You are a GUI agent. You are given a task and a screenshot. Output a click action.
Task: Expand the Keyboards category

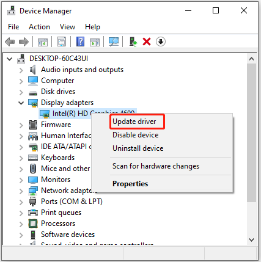coord(21,158)
